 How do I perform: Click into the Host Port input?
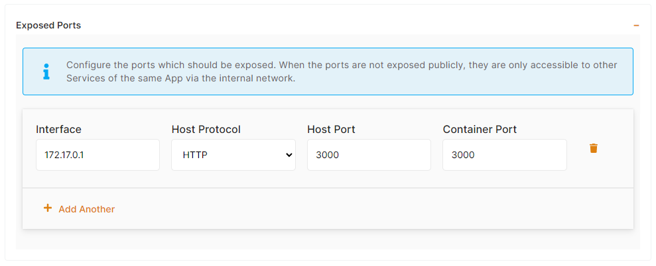[369, 155]
